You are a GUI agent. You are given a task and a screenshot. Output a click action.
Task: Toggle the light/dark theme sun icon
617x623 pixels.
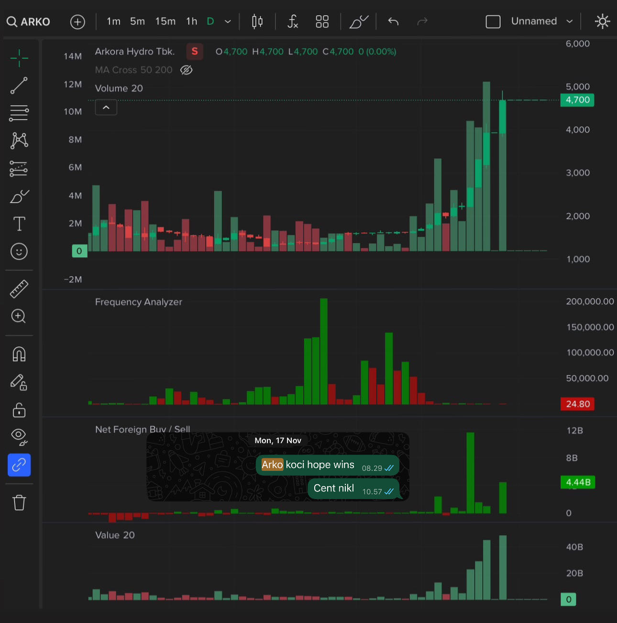point(602,22)
